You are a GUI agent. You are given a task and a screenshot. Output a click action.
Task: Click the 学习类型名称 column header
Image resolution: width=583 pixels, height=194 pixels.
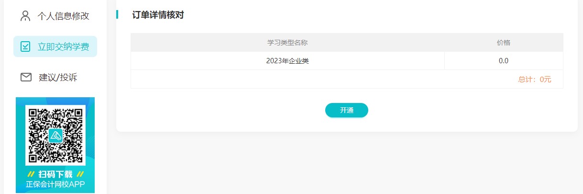click(287, 43)
